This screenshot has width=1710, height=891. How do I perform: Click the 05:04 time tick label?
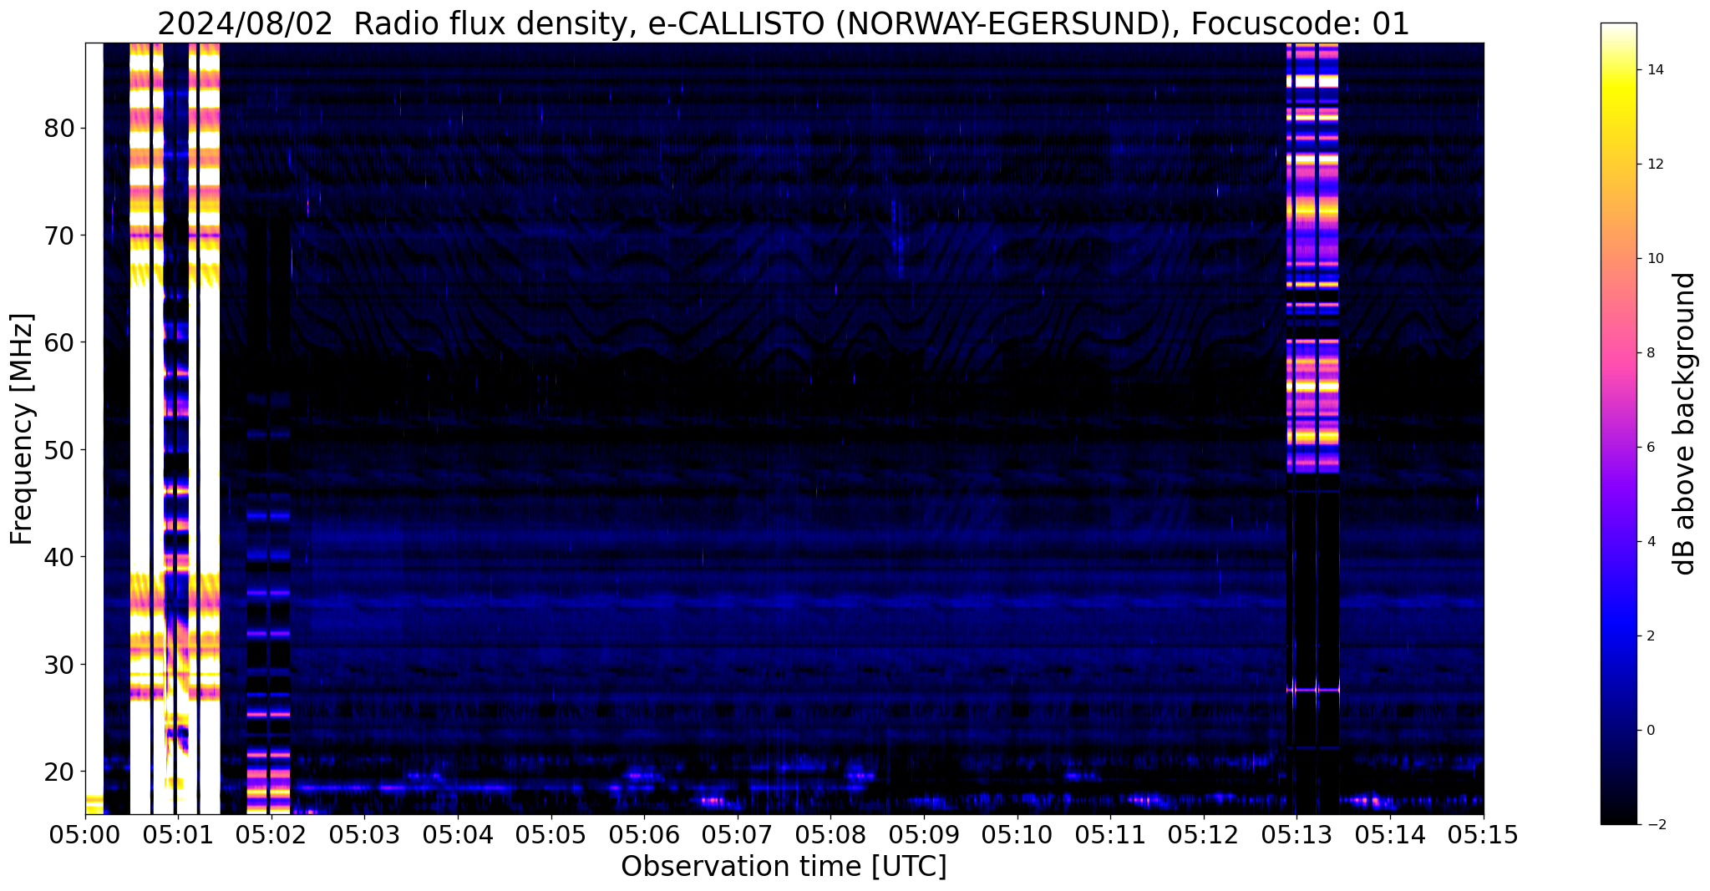pyautogui.click(x=458, y=834)
